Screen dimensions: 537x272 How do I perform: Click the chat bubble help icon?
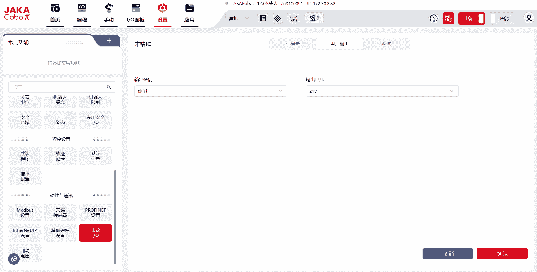point(14,259)
